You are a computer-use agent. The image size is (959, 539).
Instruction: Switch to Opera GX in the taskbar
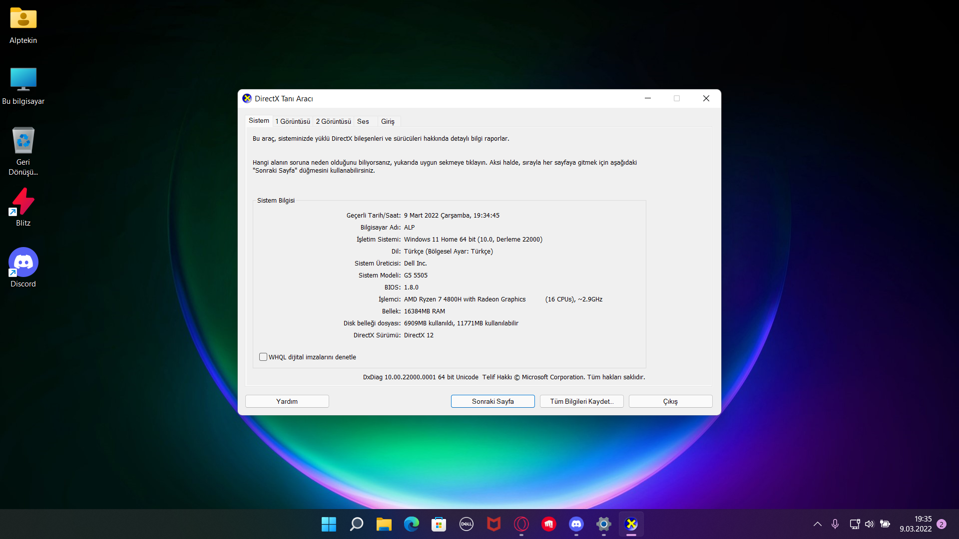521,524
